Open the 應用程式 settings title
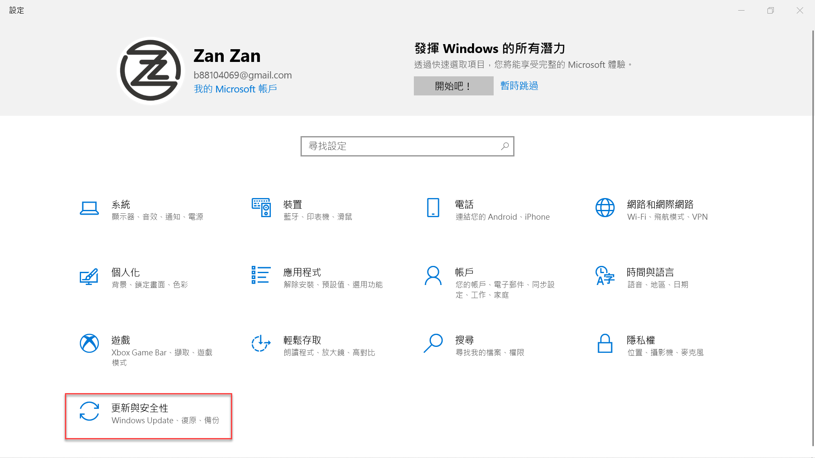This screenshot has height=458, width=815. click(x=302, y=272)
